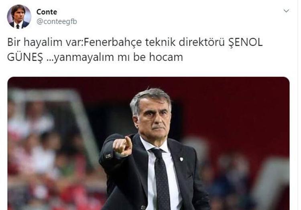
Task: Open the attached coach photo
Action: 148,143
